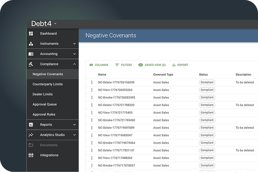258x172 pixels.
Task: Click Compliant chip for NC-View-1776719685047
Action: [x=207, y=135]
